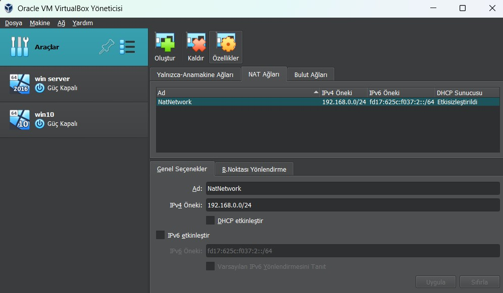Select the win server VM icon
The height and width of the screenshot is (293, 503).
(20, 84)
